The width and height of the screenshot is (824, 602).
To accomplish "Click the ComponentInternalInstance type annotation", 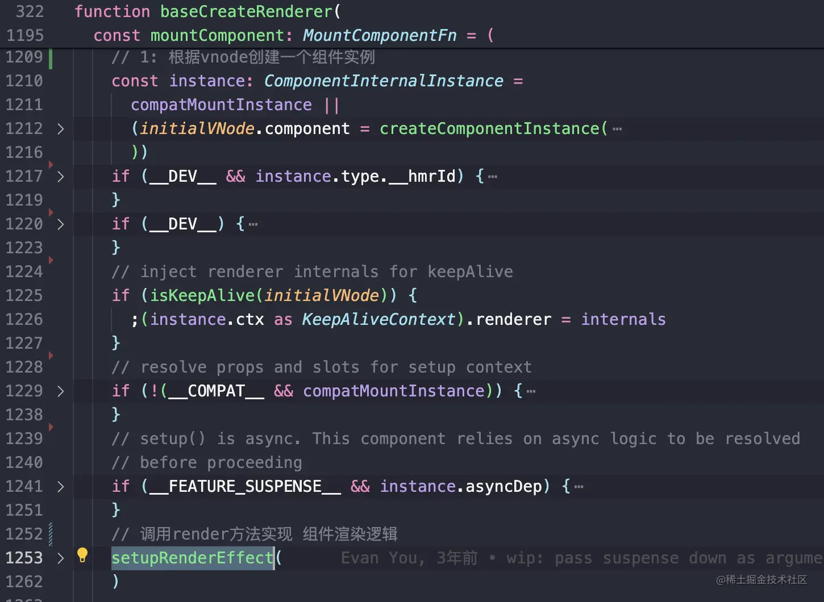I will pos(384,81).
